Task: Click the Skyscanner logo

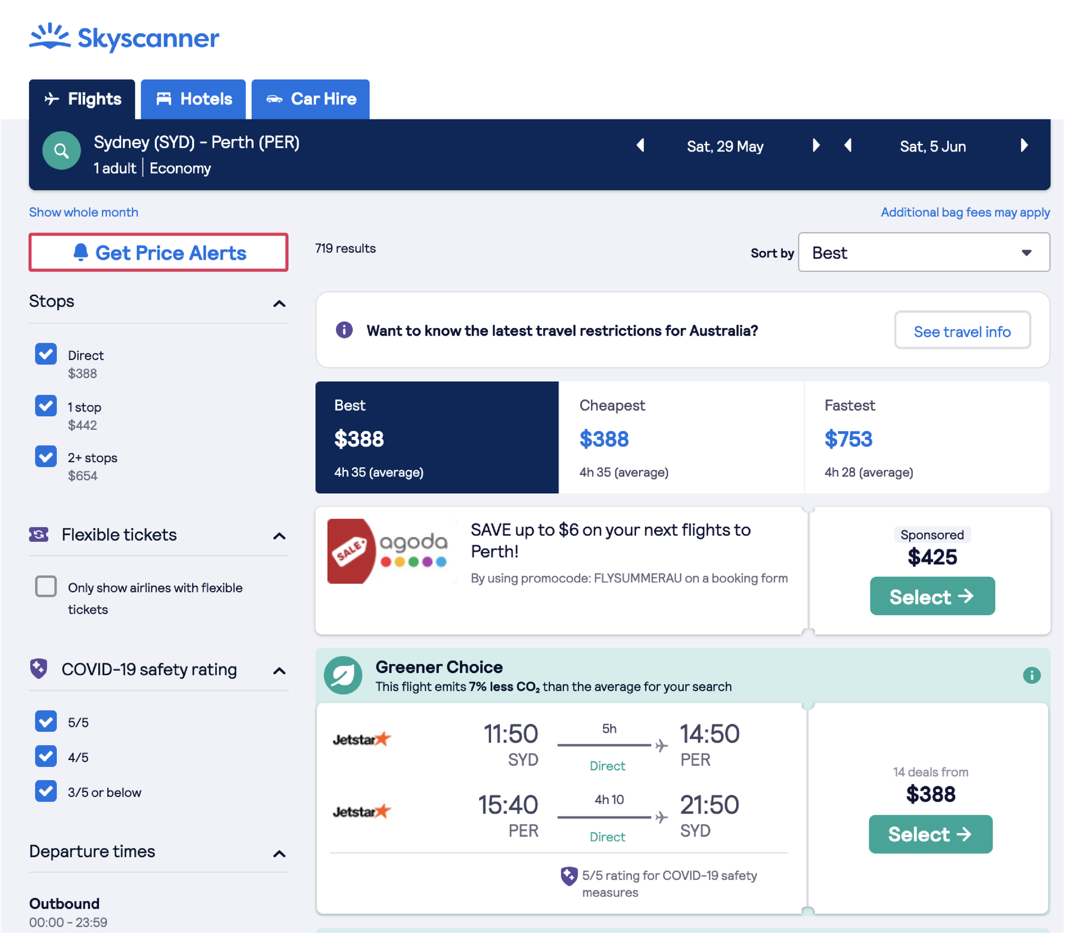Action: pos(124,38)
